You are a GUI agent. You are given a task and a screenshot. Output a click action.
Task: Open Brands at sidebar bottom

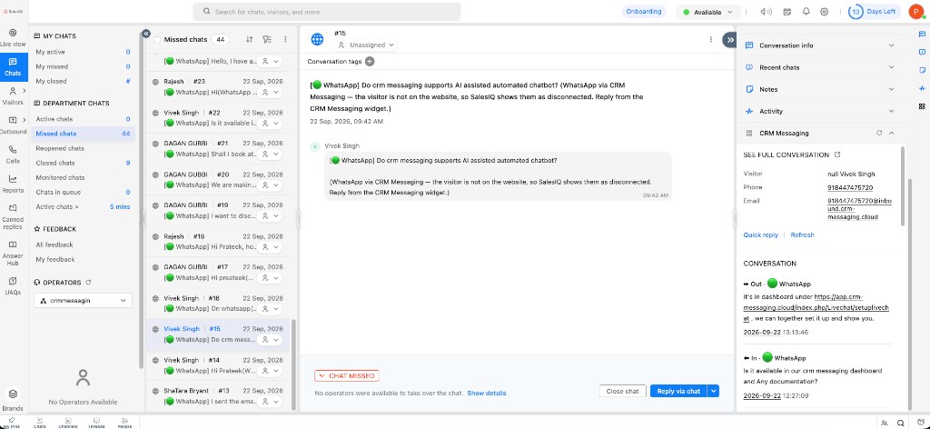(x=13, y=400)
